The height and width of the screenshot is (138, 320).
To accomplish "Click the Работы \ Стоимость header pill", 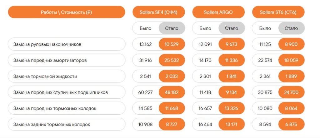I will click(67, 12).
